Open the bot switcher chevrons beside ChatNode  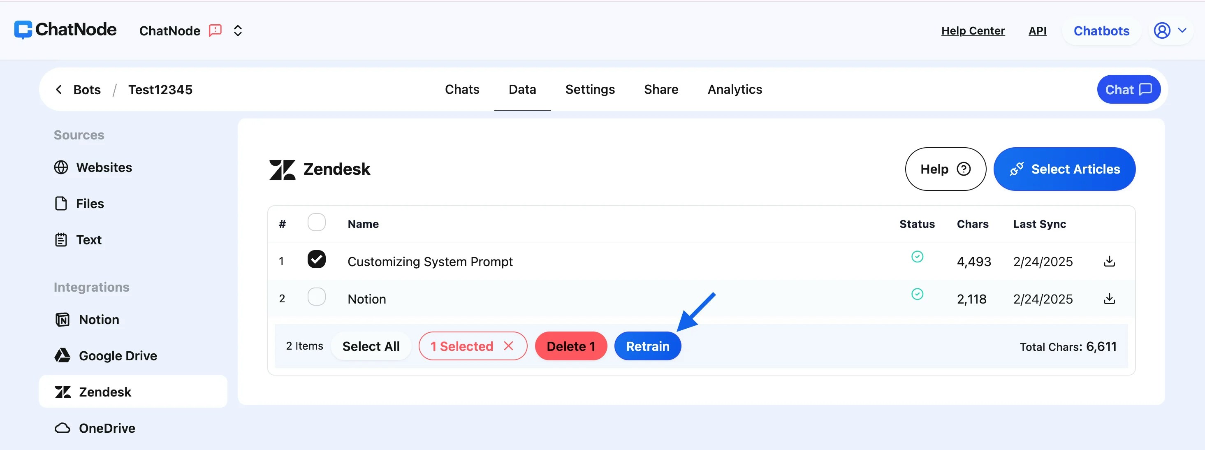click(x=238, y=30)
